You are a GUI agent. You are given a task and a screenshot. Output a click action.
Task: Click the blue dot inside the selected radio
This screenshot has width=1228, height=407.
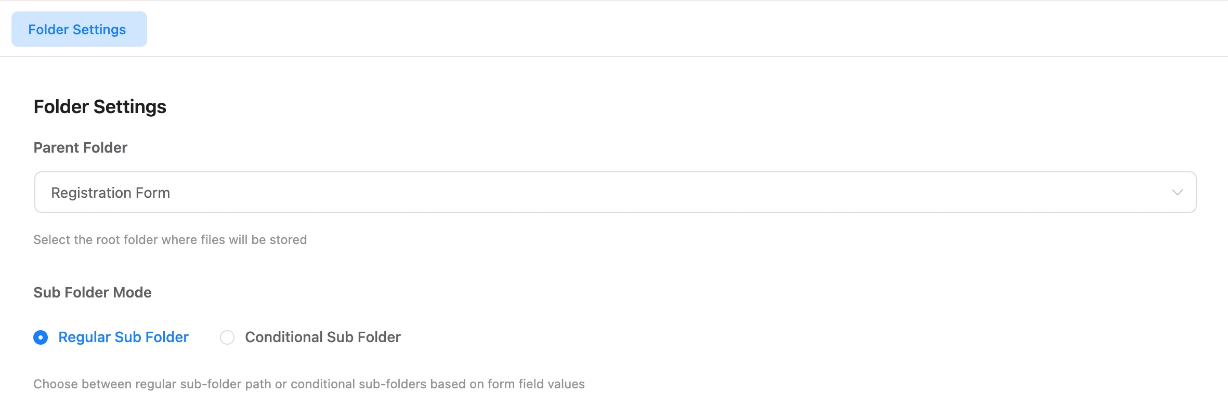point(41,337)
